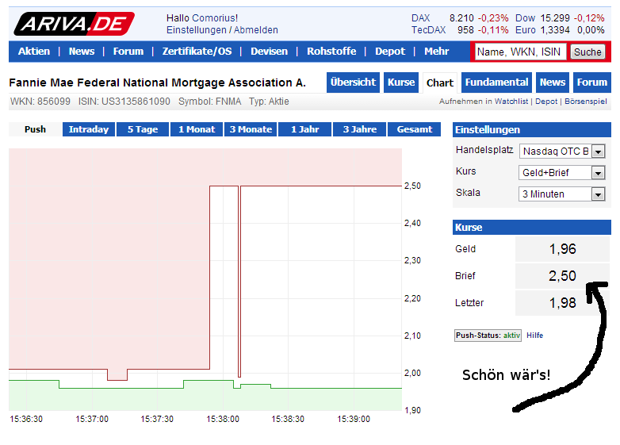Image resolution: width=620 pixels, height=445 pixels.
Task: Click the Börsenspiel link
Action: pos(586,102)
